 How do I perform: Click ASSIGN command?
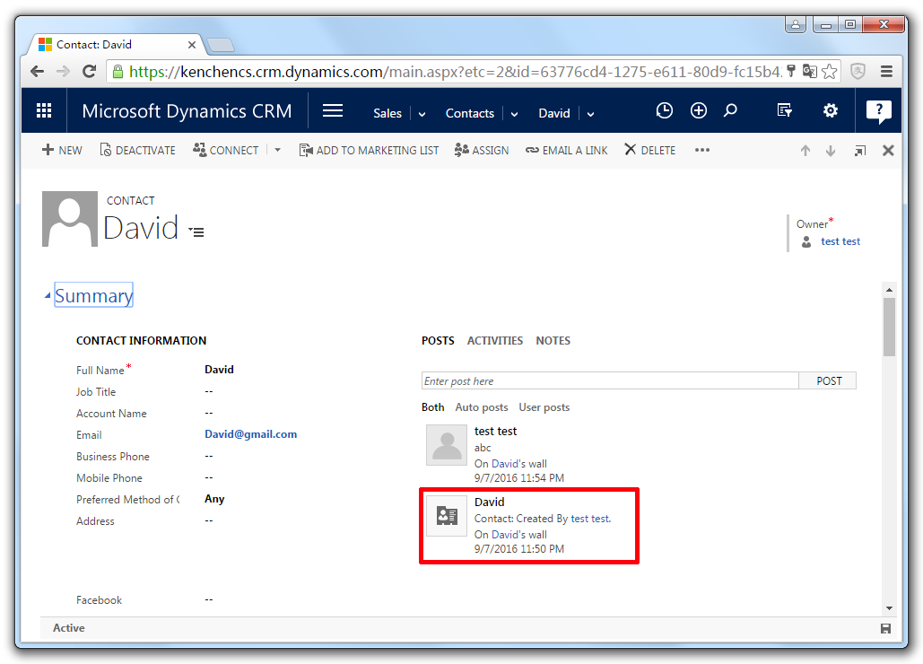482,150
